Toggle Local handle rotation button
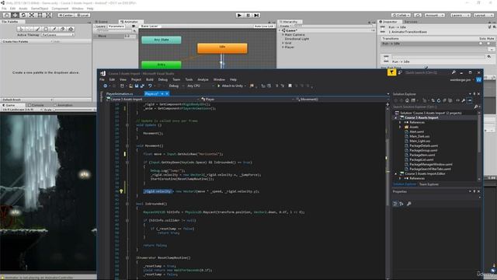 [x=83, y=15]
